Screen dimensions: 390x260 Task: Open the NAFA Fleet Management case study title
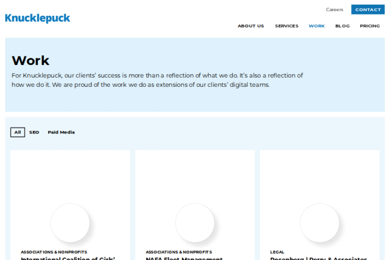click(x=184, y=258)
